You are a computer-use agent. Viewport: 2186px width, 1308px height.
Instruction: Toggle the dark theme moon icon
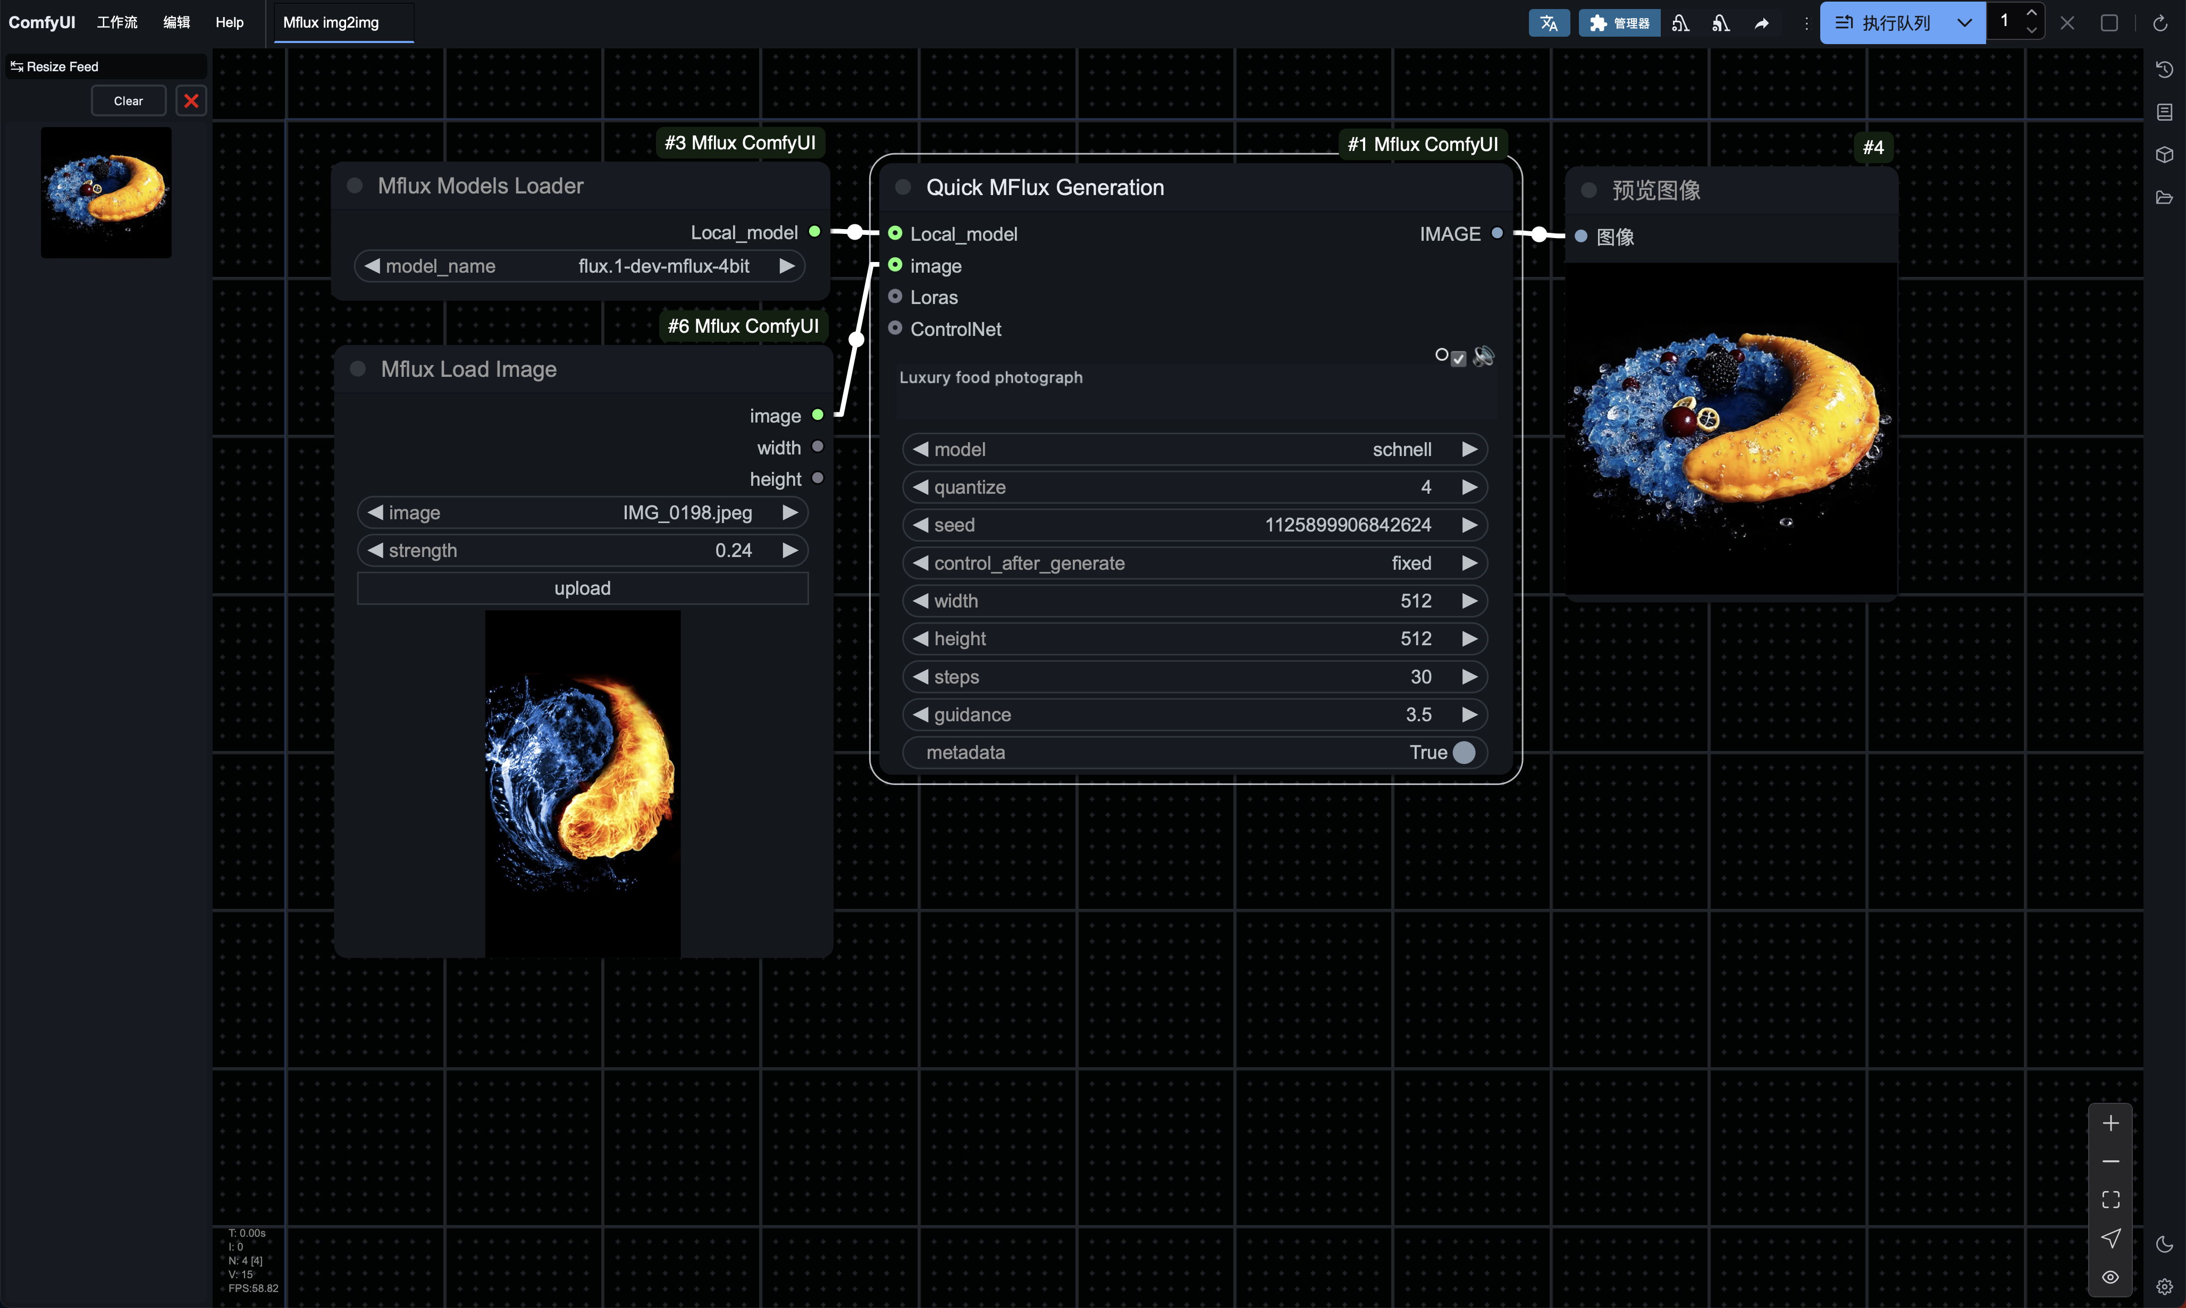2164,1244
